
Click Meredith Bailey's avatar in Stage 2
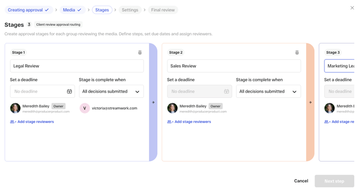172,108
